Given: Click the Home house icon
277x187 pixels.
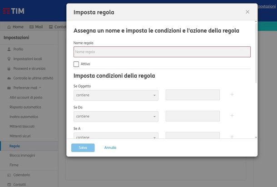Looking at the screenshot, I should coord(9,27).
